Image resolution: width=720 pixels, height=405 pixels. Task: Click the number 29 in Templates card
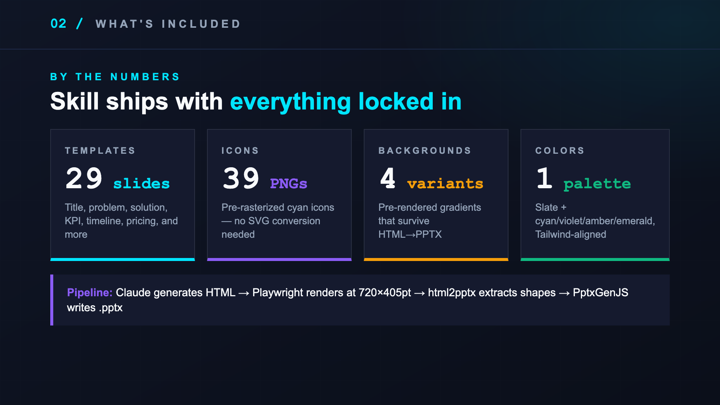[84, 178]
